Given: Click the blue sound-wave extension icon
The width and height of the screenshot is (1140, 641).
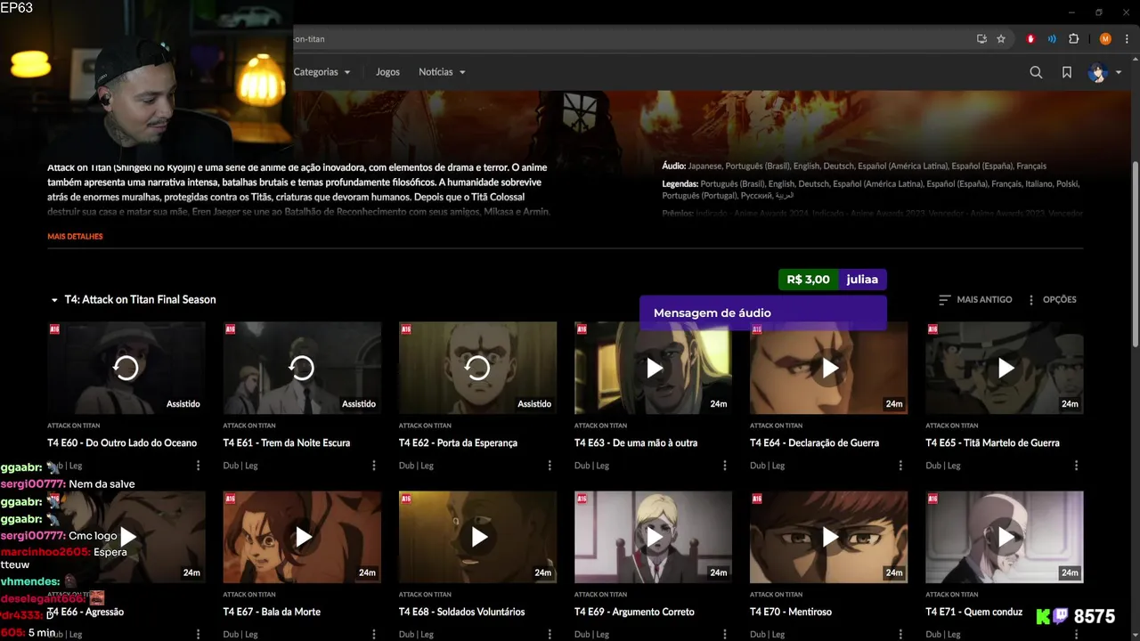Looking at the screenshot, I should 1052,39.
